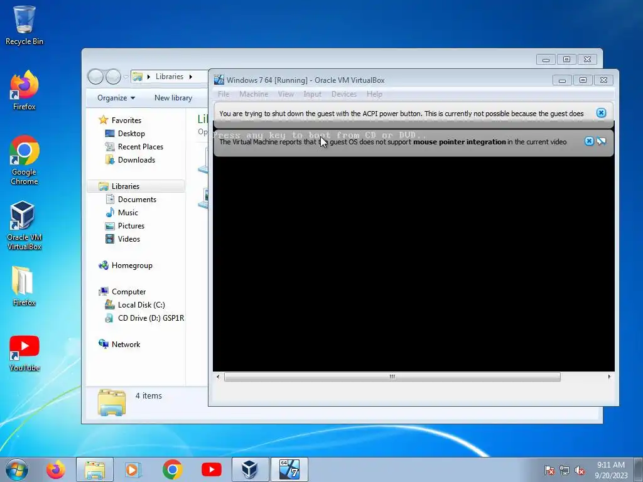
Task: Select Google Chrome desktop shortcut
Action: point(24,160)
